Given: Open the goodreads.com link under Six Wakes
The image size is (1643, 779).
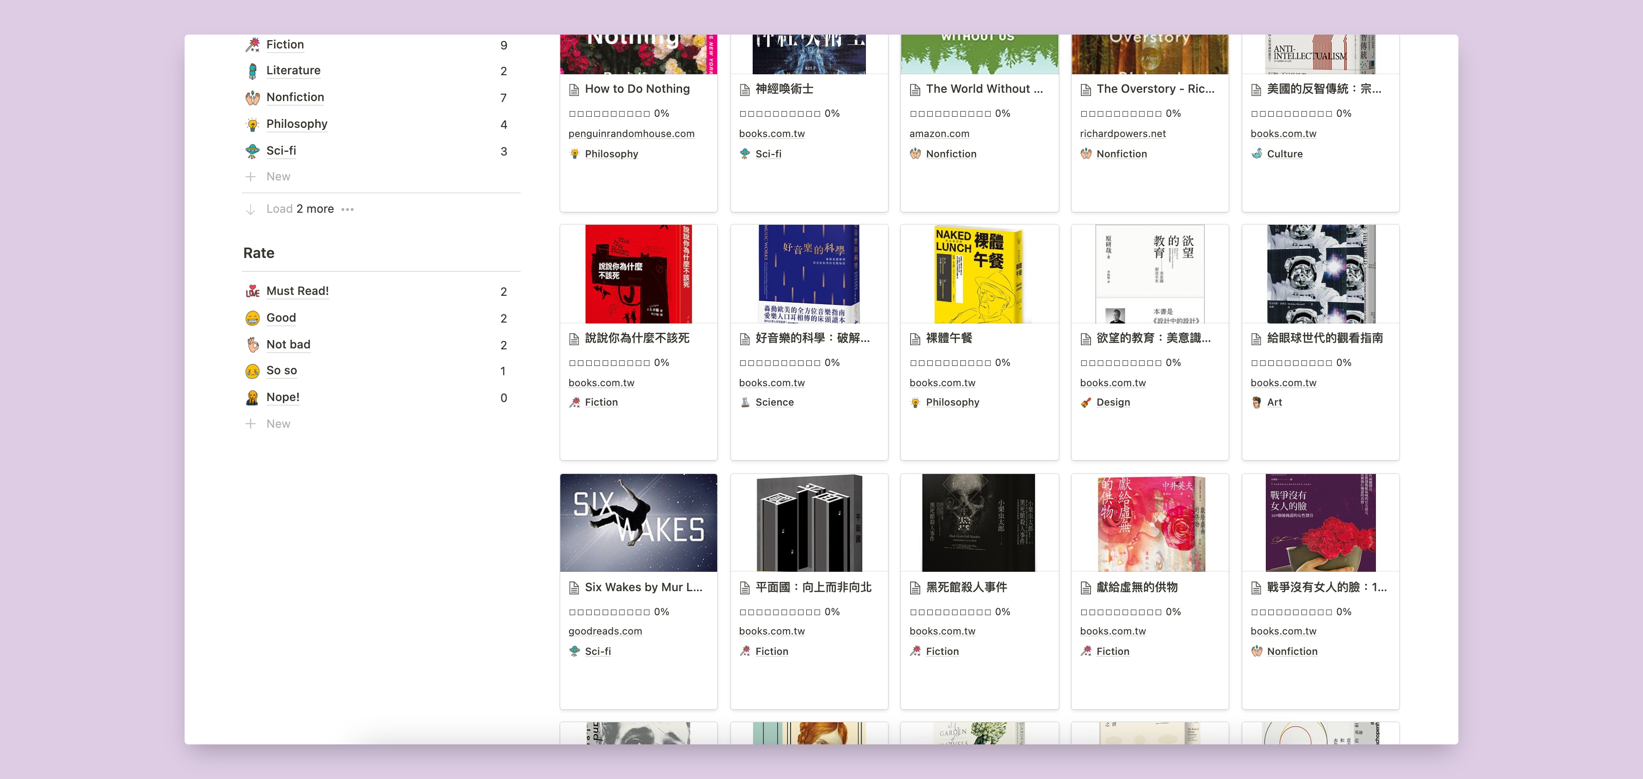Looking at the screenshot, I should pyautogui.click(x=605, y=631).
